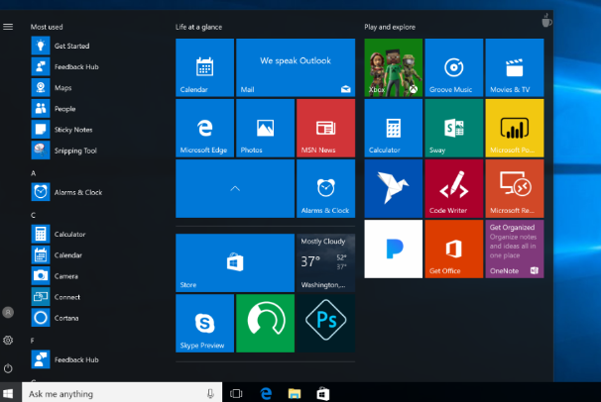Open the Mail tile saying We speak Outlook

coord(295,68)
